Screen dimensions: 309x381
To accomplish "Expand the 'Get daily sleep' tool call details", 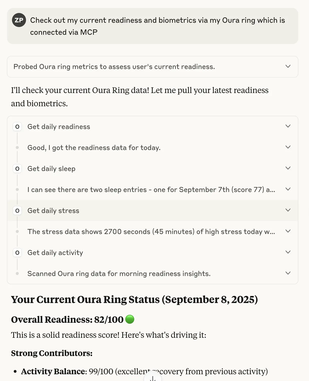I will tap(287, 168).
